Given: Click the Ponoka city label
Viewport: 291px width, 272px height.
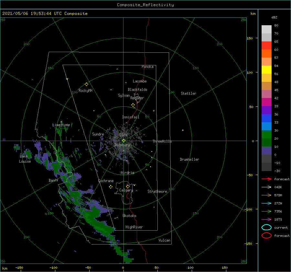Looking at the screenshot, I should pos(147,67).
